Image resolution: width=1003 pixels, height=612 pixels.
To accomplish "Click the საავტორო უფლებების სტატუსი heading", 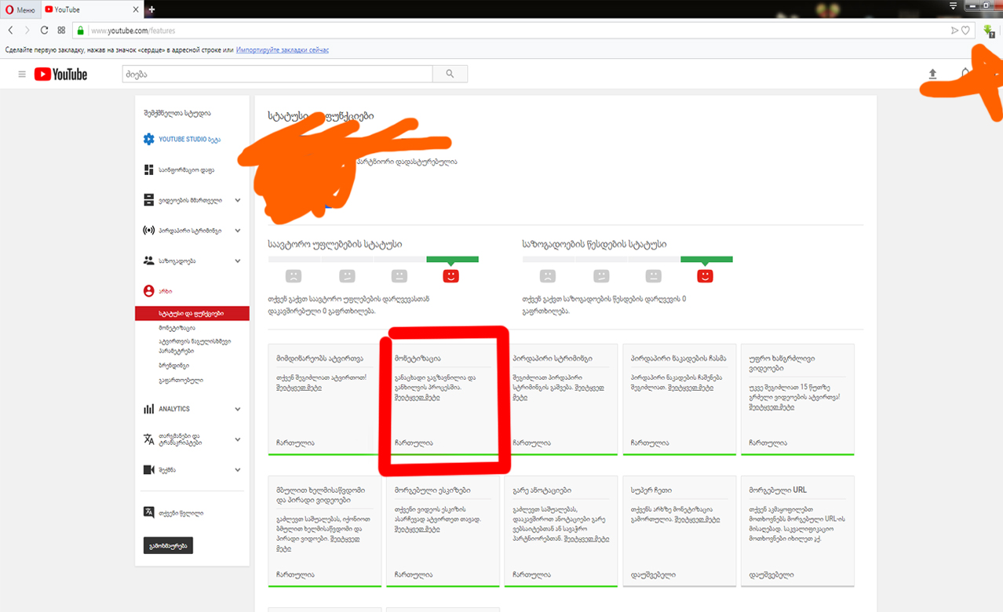I will [335, 245].
